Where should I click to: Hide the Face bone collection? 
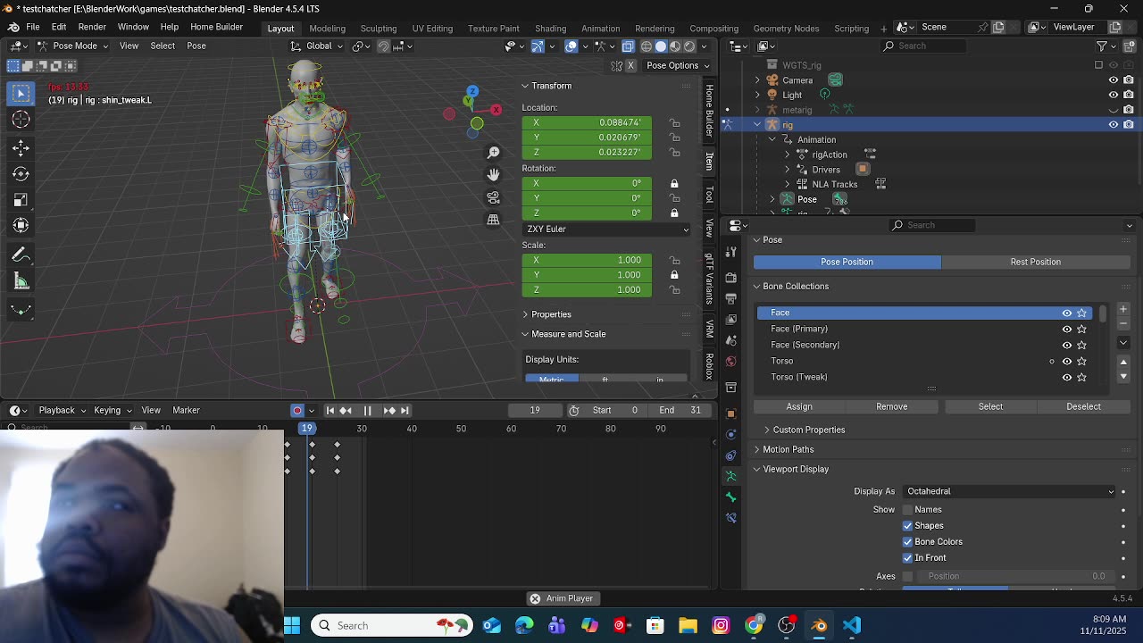tap(1066, 313)
